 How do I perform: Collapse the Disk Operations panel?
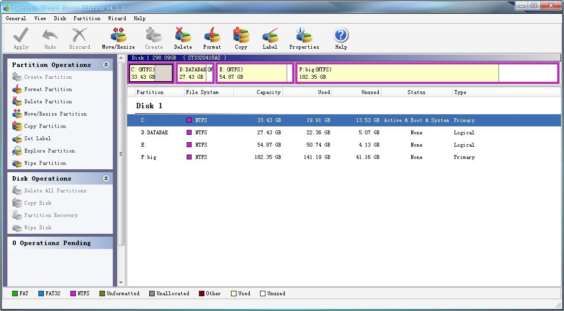pyautogui.click(x=106, y=178)
